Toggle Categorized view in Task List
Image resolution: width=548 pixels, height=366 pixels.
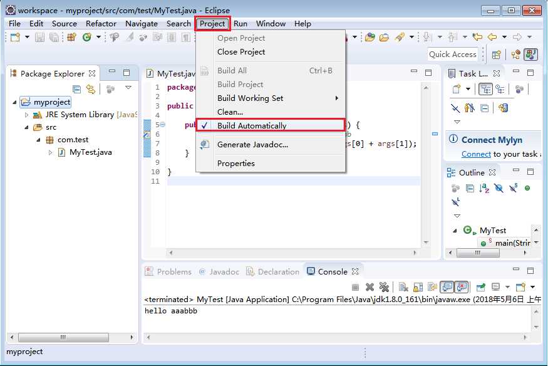[485, 89]
